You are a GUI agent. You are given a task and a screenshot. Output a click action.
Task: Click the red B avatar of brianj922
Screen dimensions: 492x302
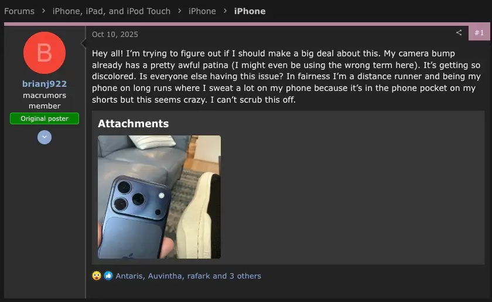click(45, 53)
